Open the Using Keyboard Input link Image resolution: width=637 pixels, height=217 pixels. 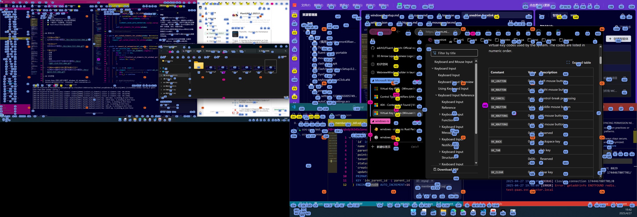point(453,89)
